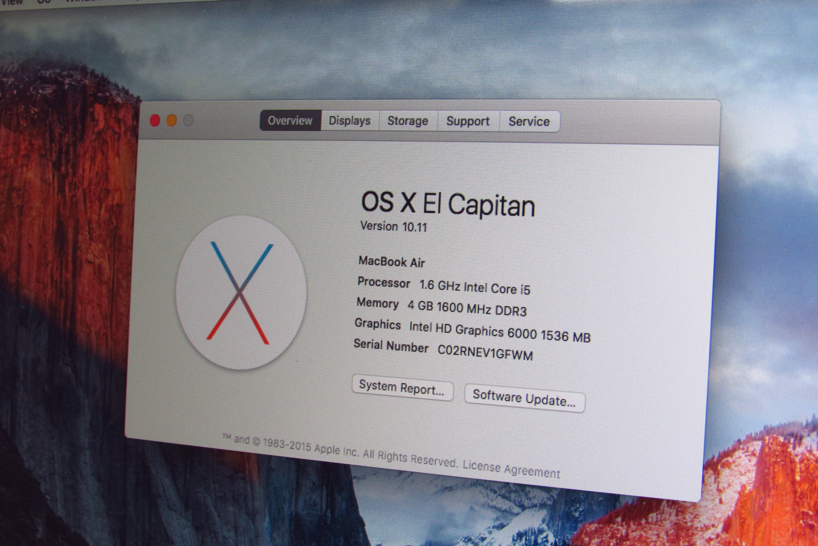Click the serial number C02RNEV1GFWM
Screen dimensions: 818x546
point(485,352)
